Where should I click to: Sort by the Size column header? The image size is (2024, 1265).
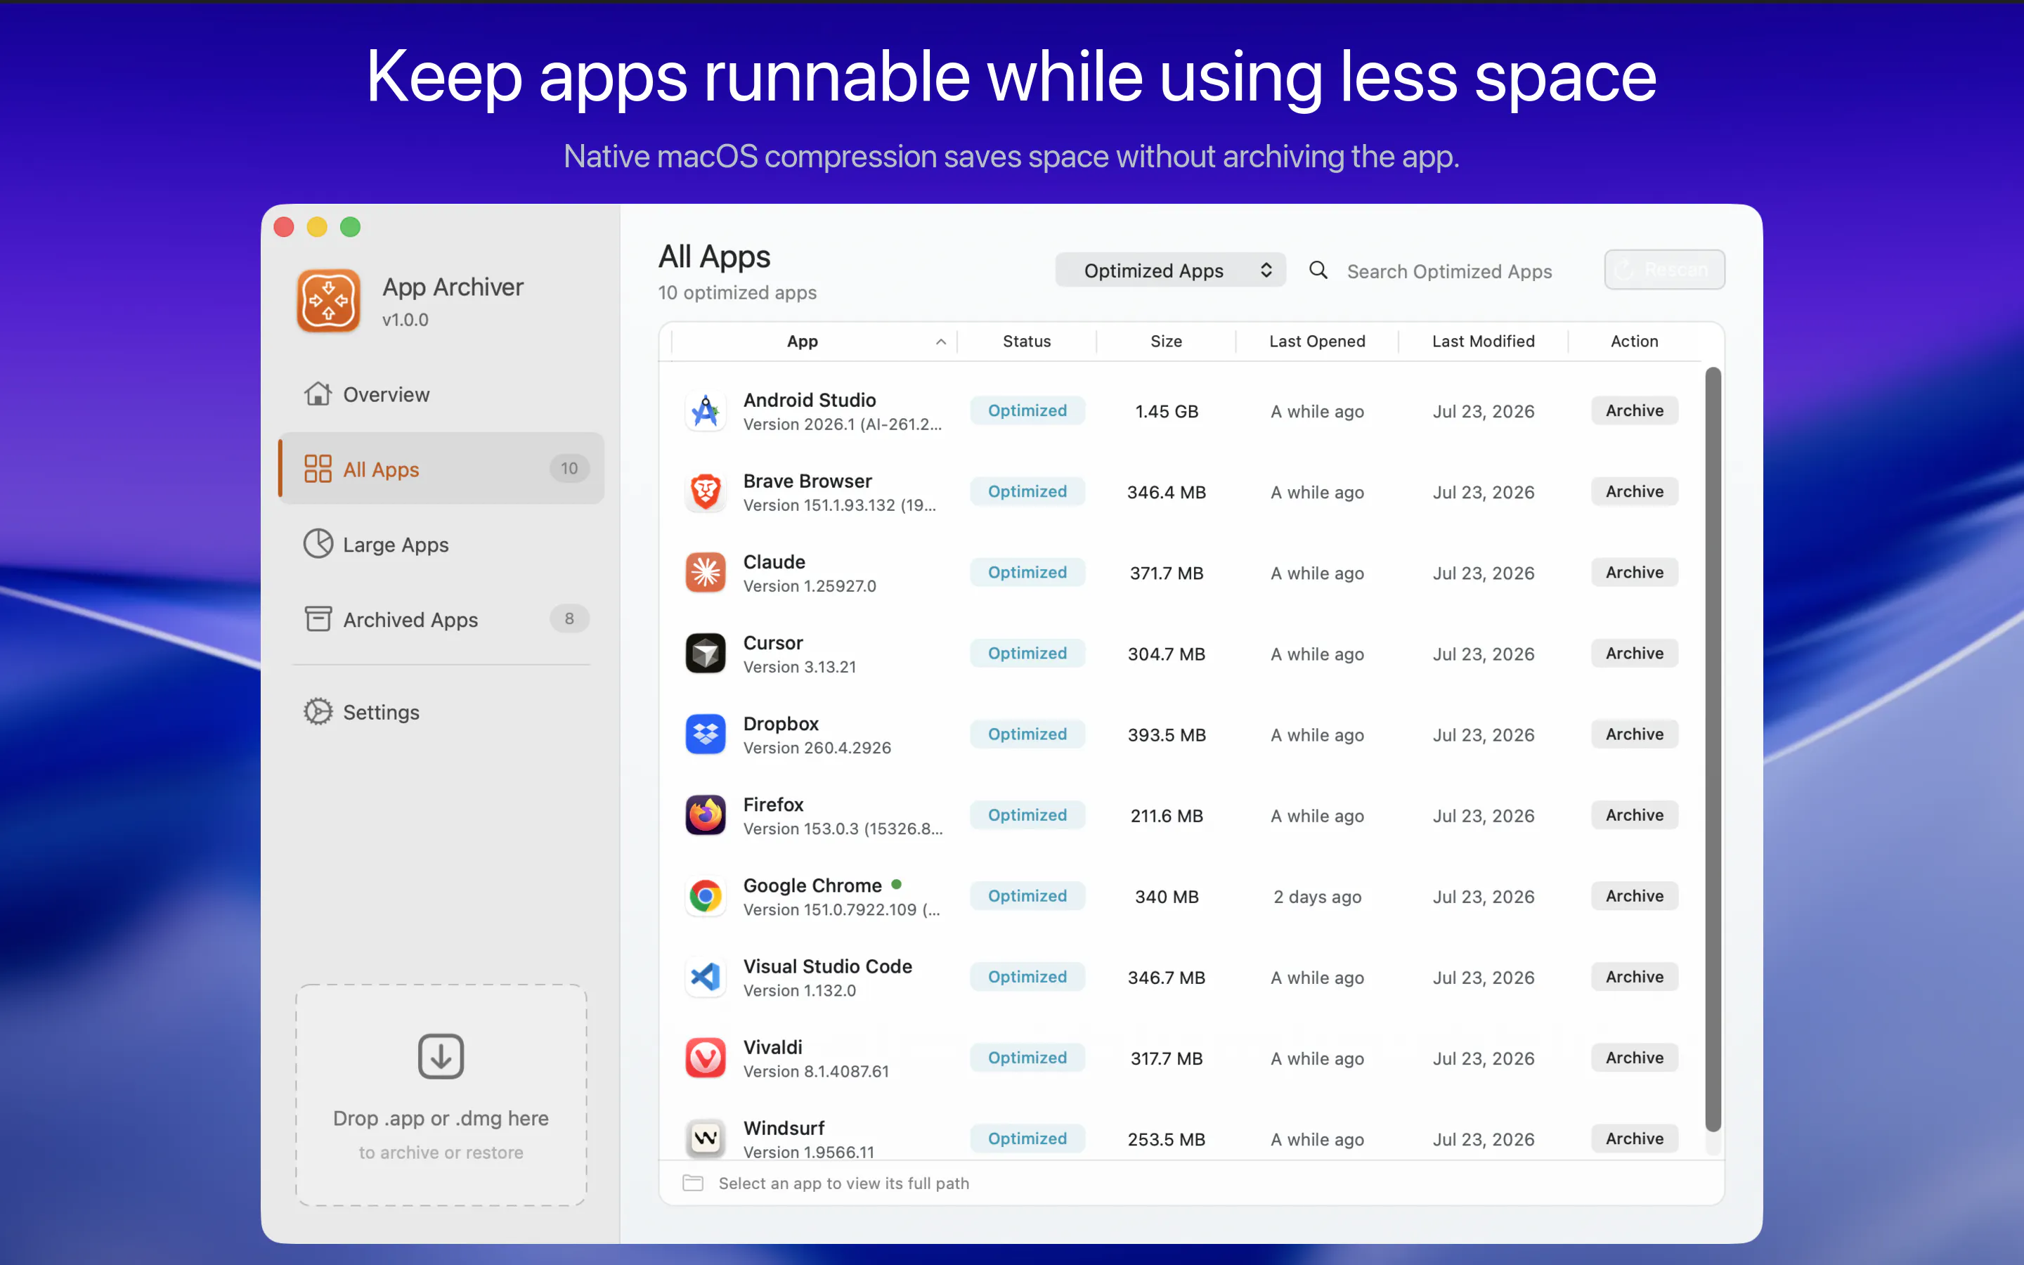[x=1166, y=342]
